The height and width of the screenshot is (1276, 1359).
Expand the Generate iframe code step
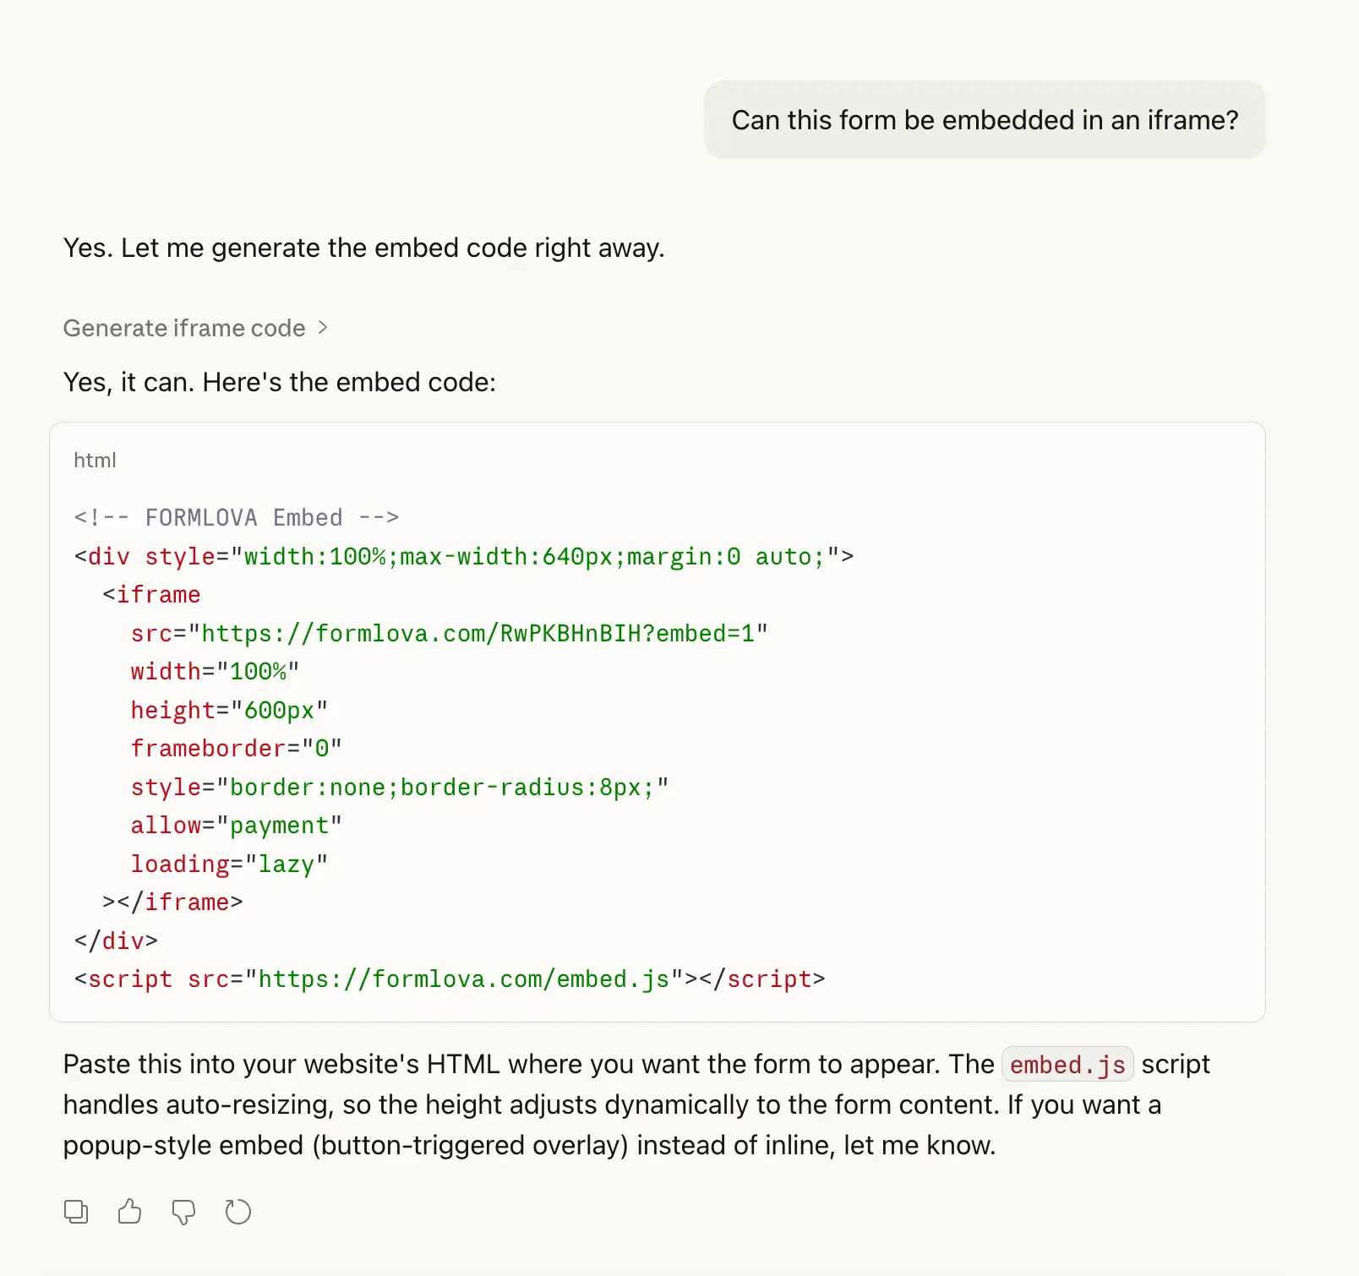[184, 328]
